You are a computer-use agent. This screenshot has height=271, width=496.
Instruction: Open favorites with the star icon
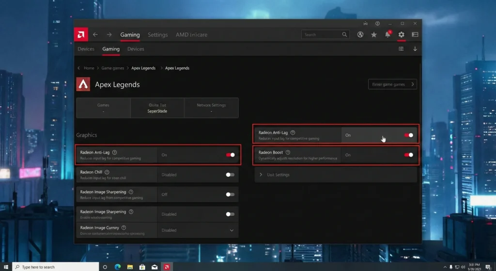click(374, 34)
